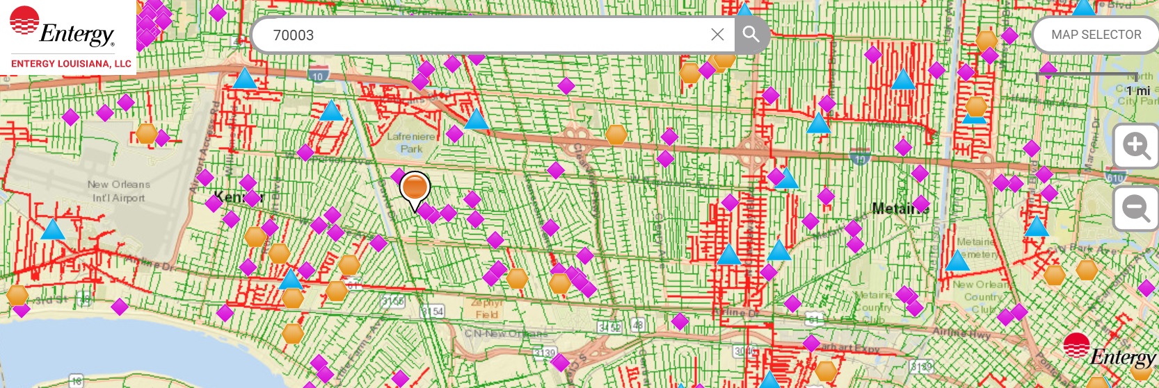Open the orange hexagon left of MAP SELECTOR button
Screen dimensions: 1159x388
(x=986, y=40)
